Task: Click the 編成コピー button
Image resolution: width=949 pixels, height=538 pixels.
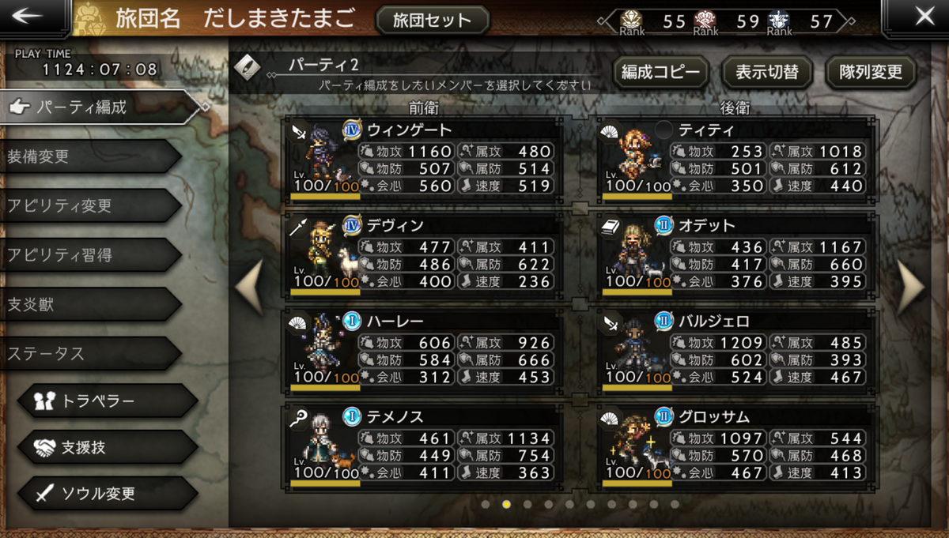Action: (660, 73)
